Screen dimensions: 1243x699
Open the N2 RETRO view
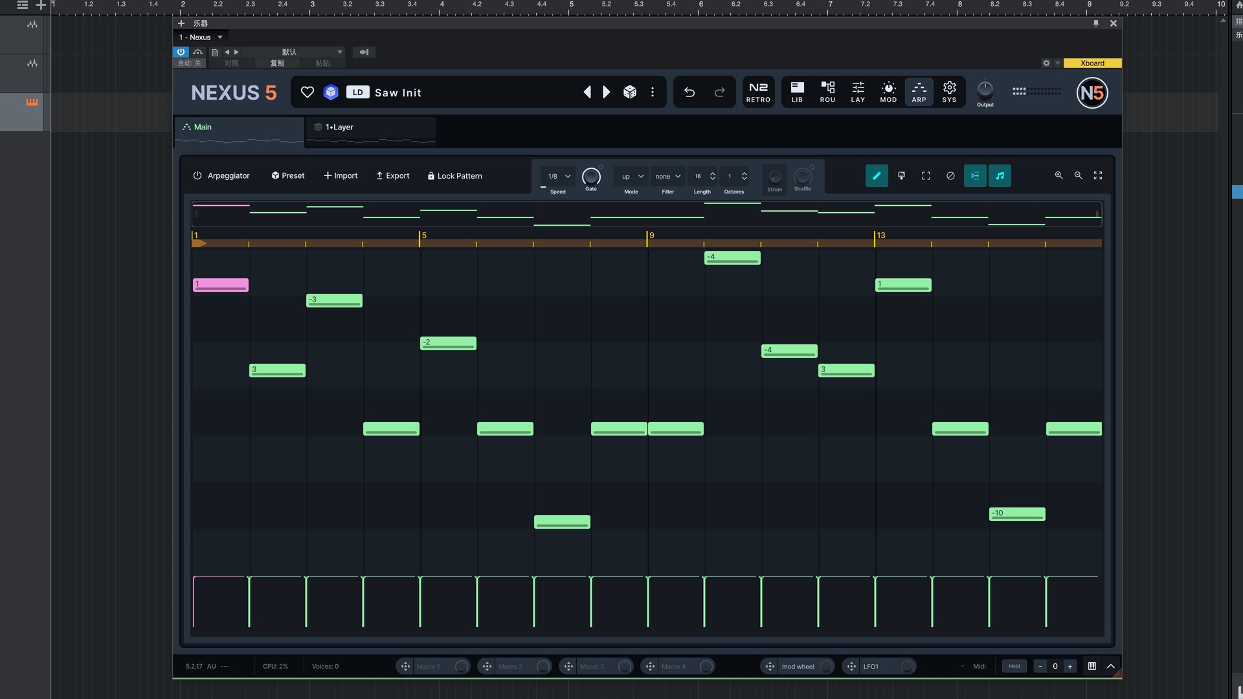(758, 93)
